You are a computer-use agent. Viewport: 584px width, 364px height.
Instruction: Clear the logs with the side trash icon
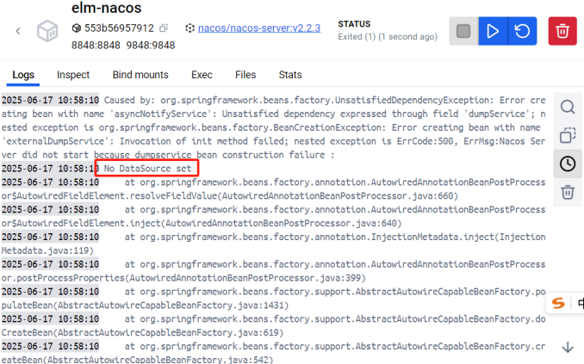coord(568,192)
